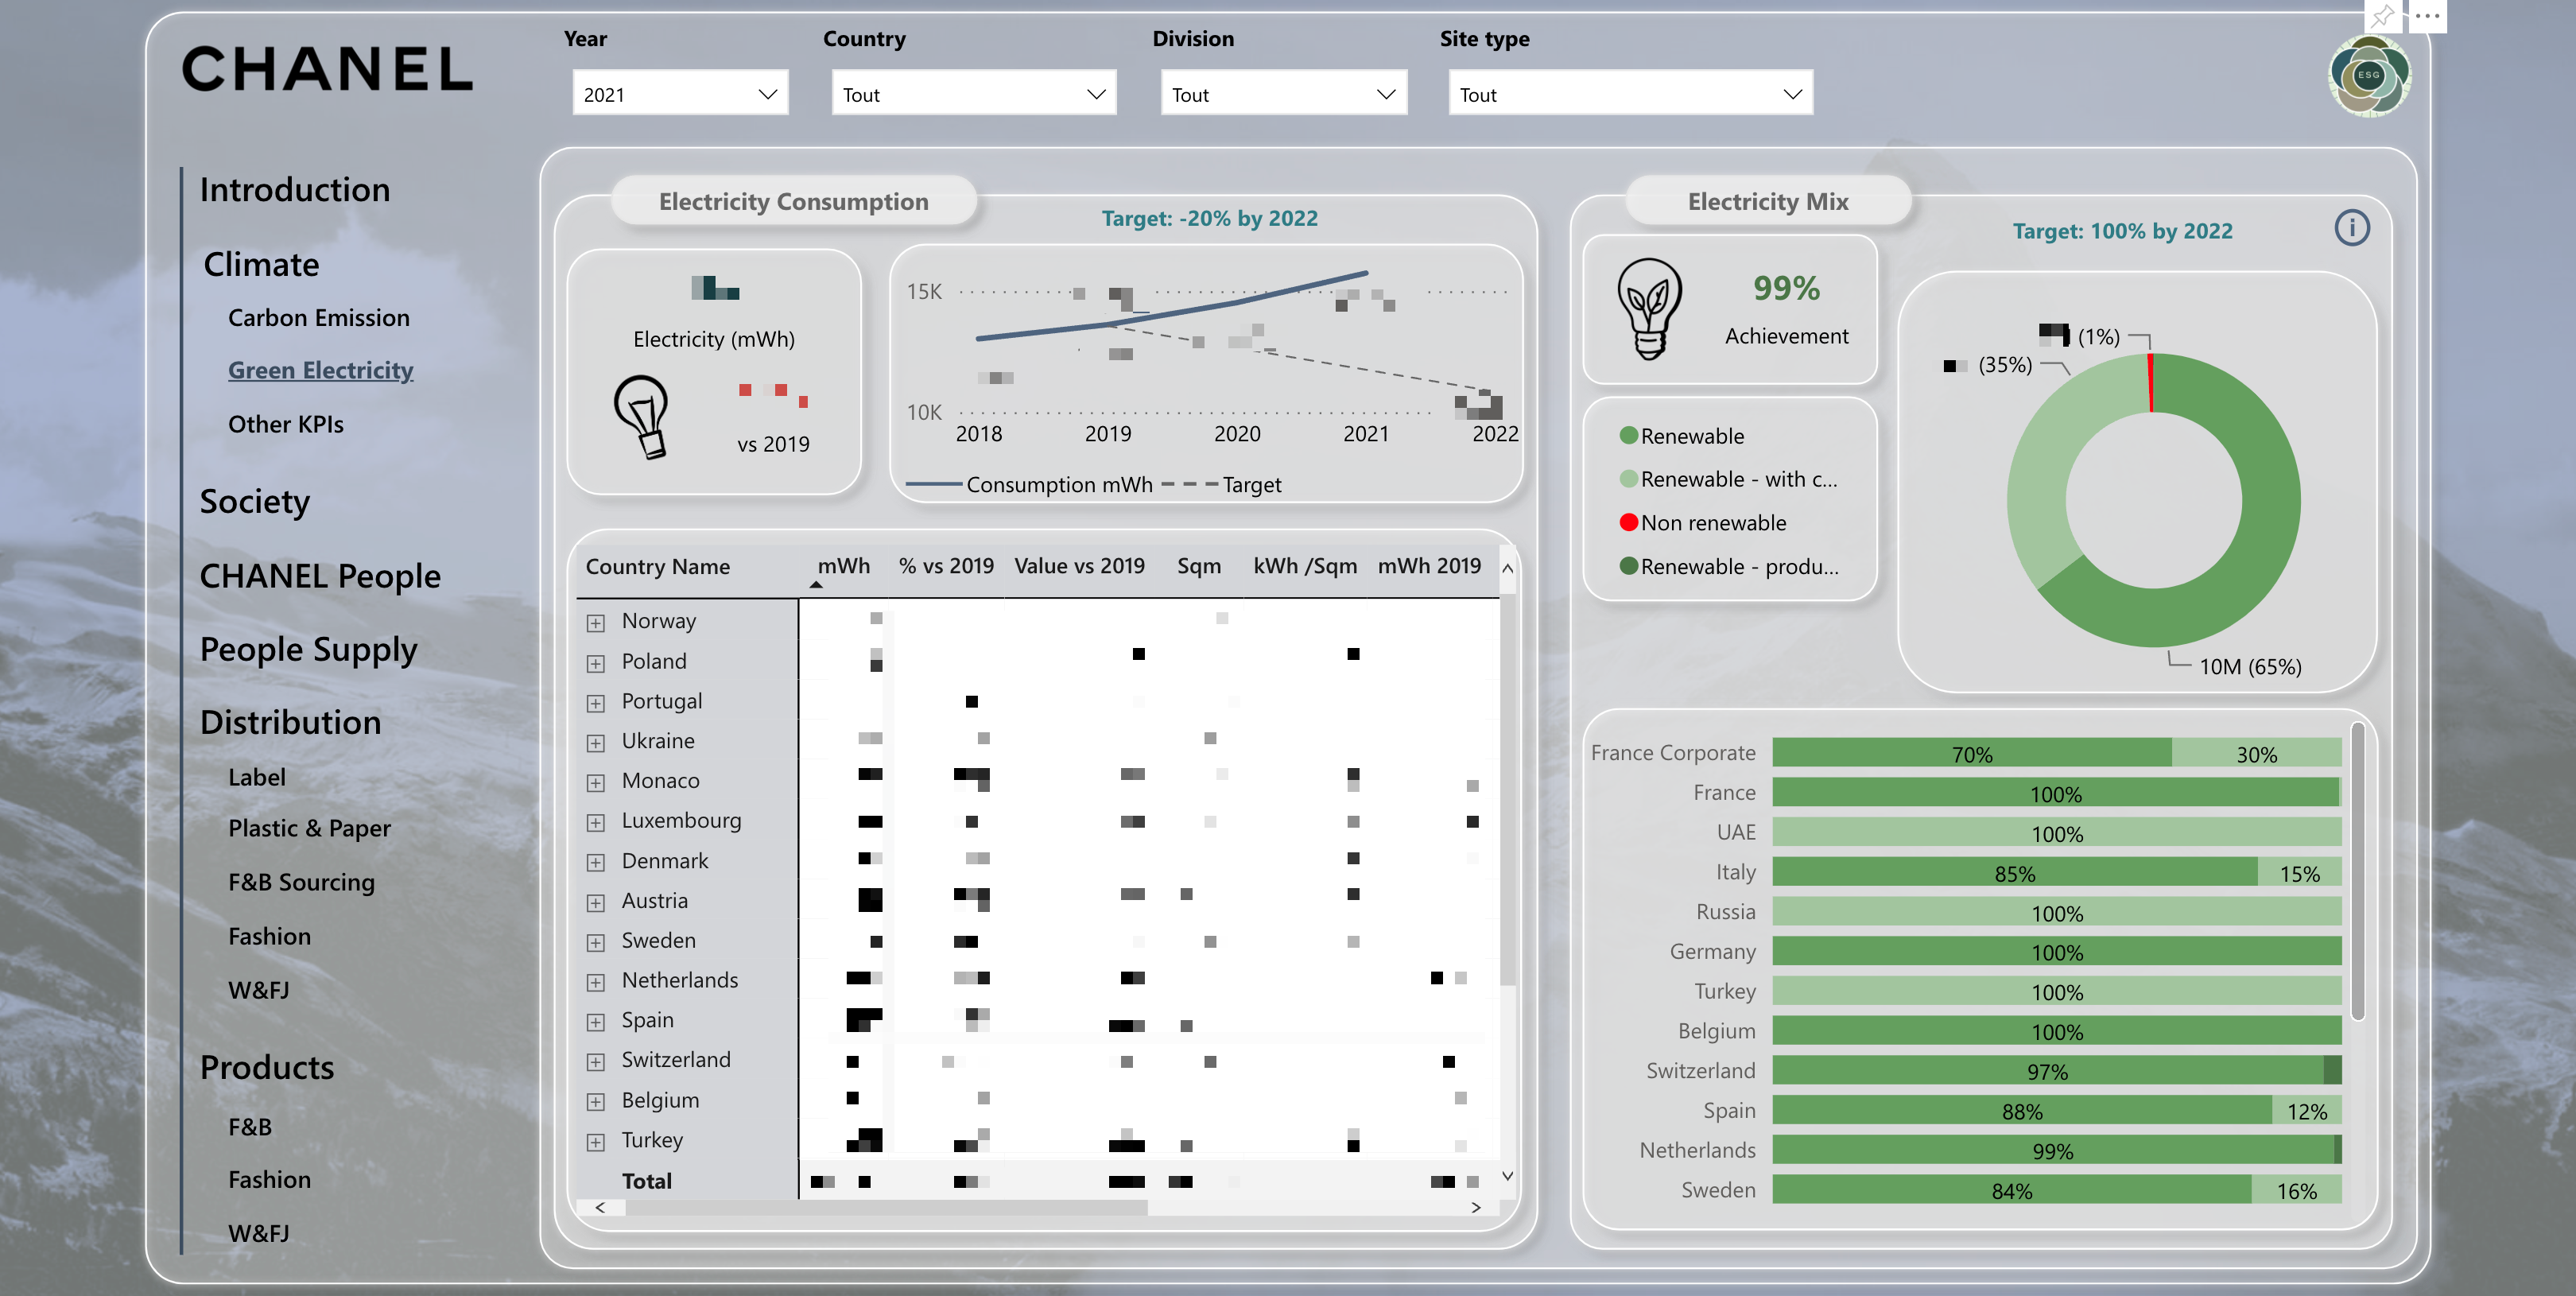
Task: Sort by the kWh /Sqm column header
Action: [x=1304, y=566]
